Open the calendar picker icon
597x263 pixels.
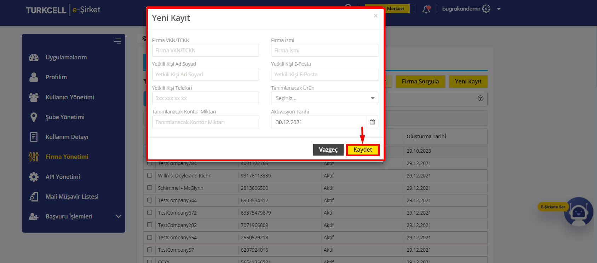372,122
